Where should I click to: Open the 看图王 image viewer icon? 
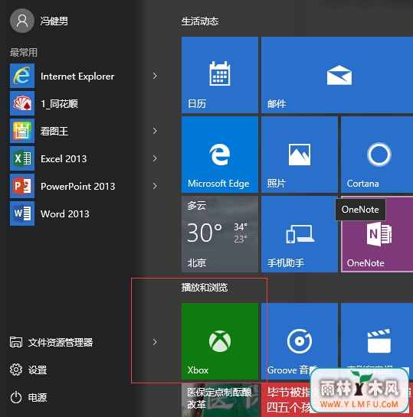(x=22, y=131)
